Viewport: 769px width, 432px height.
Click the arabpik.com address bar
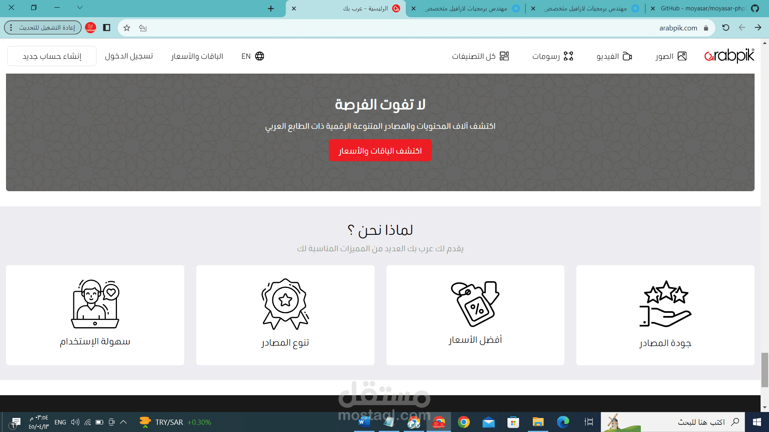click(x=417, y=28)
